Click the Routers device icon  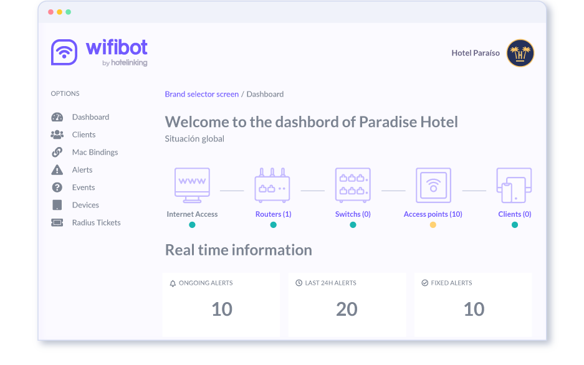[272, 185]
